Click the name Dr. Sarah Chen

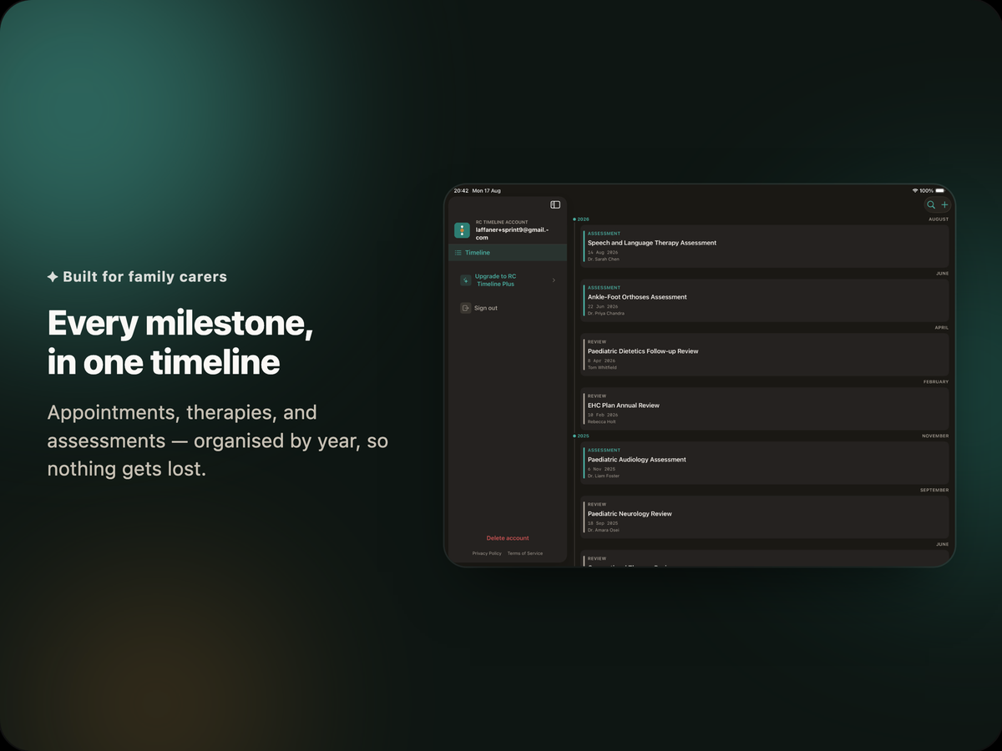(604, 260)
